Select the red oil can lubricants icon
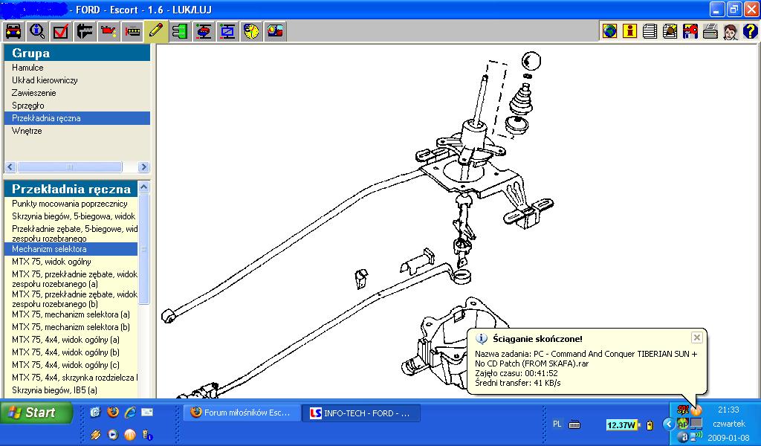The image size is (761, 446). point(109,31)
